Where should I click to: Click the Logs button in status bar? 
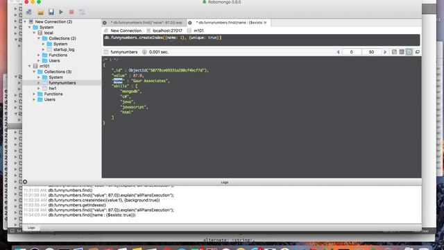pyautogui.click(x=31, y=228)
